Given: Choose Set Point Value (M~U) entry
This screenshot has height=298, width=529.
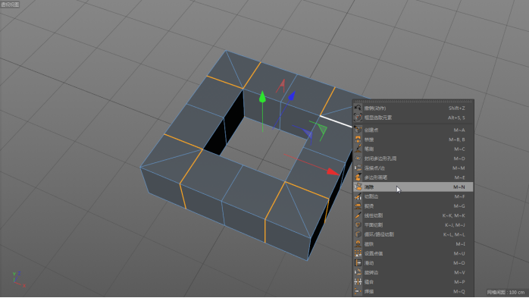Looking at the screenshot, I should [413, 253].
